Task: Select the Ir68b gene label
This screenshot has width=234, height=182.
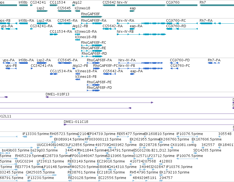Action: 23,2
